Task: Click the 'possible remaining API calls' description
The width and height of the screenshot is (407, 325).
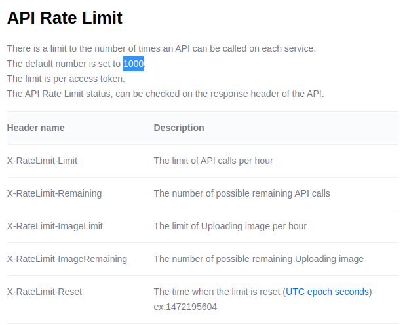Action: click(x=242, y=193)
